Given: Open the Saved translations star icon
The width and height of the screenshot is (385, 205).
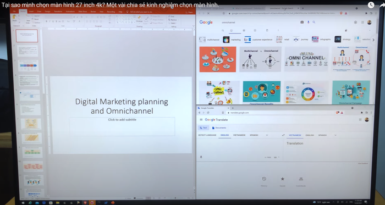Looking at the screenshot, I should 282,179.
